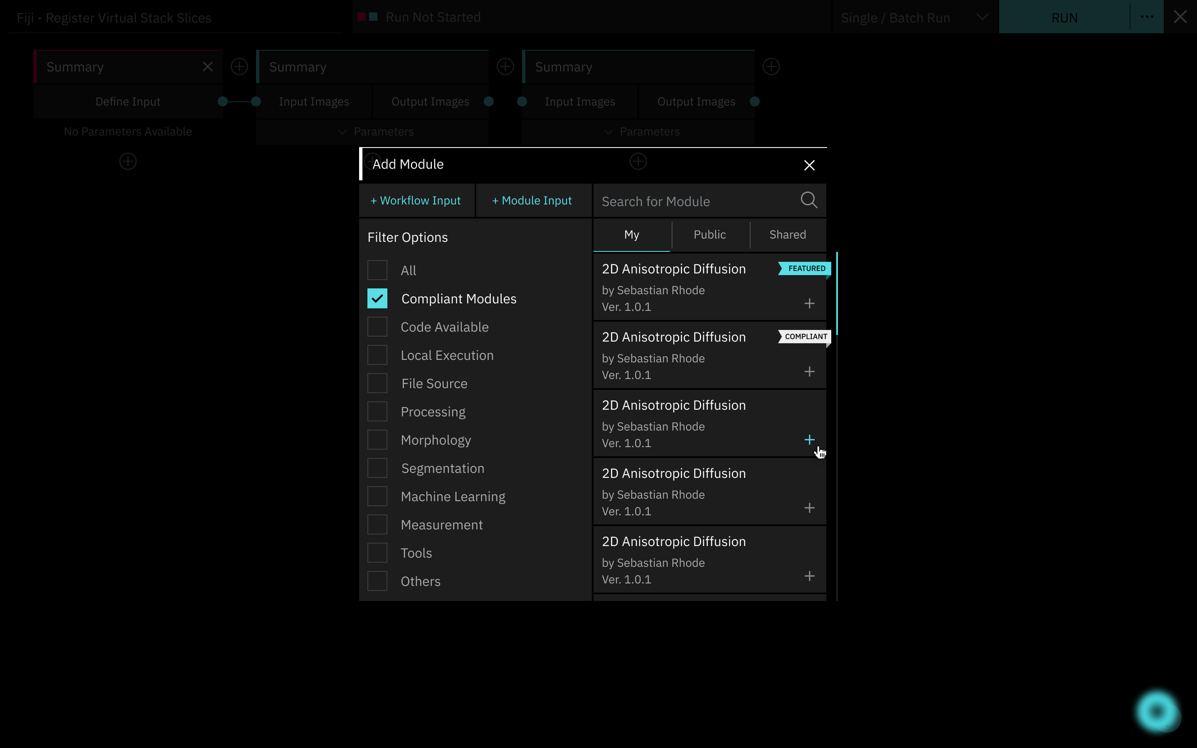Image resolution: width=1197 pixels, height=748 pixels.
Task: Check the Others filter
Action: pyautogui.click(x=377, y=581)
